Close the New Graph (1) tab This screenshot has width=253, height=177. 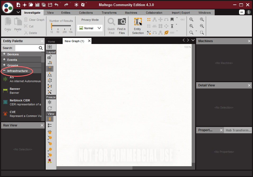click(89, 41)
